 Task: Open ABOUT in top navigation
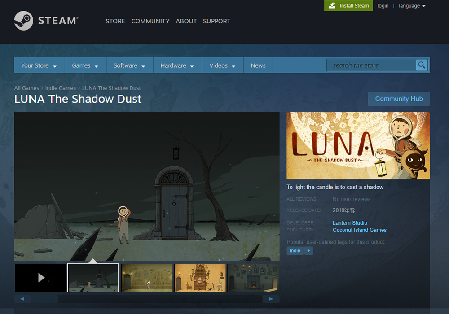point(186,21)
